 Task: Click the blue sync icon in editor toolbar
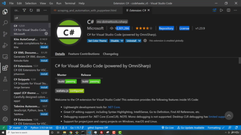pyautogui.click(x=214, y=10)
